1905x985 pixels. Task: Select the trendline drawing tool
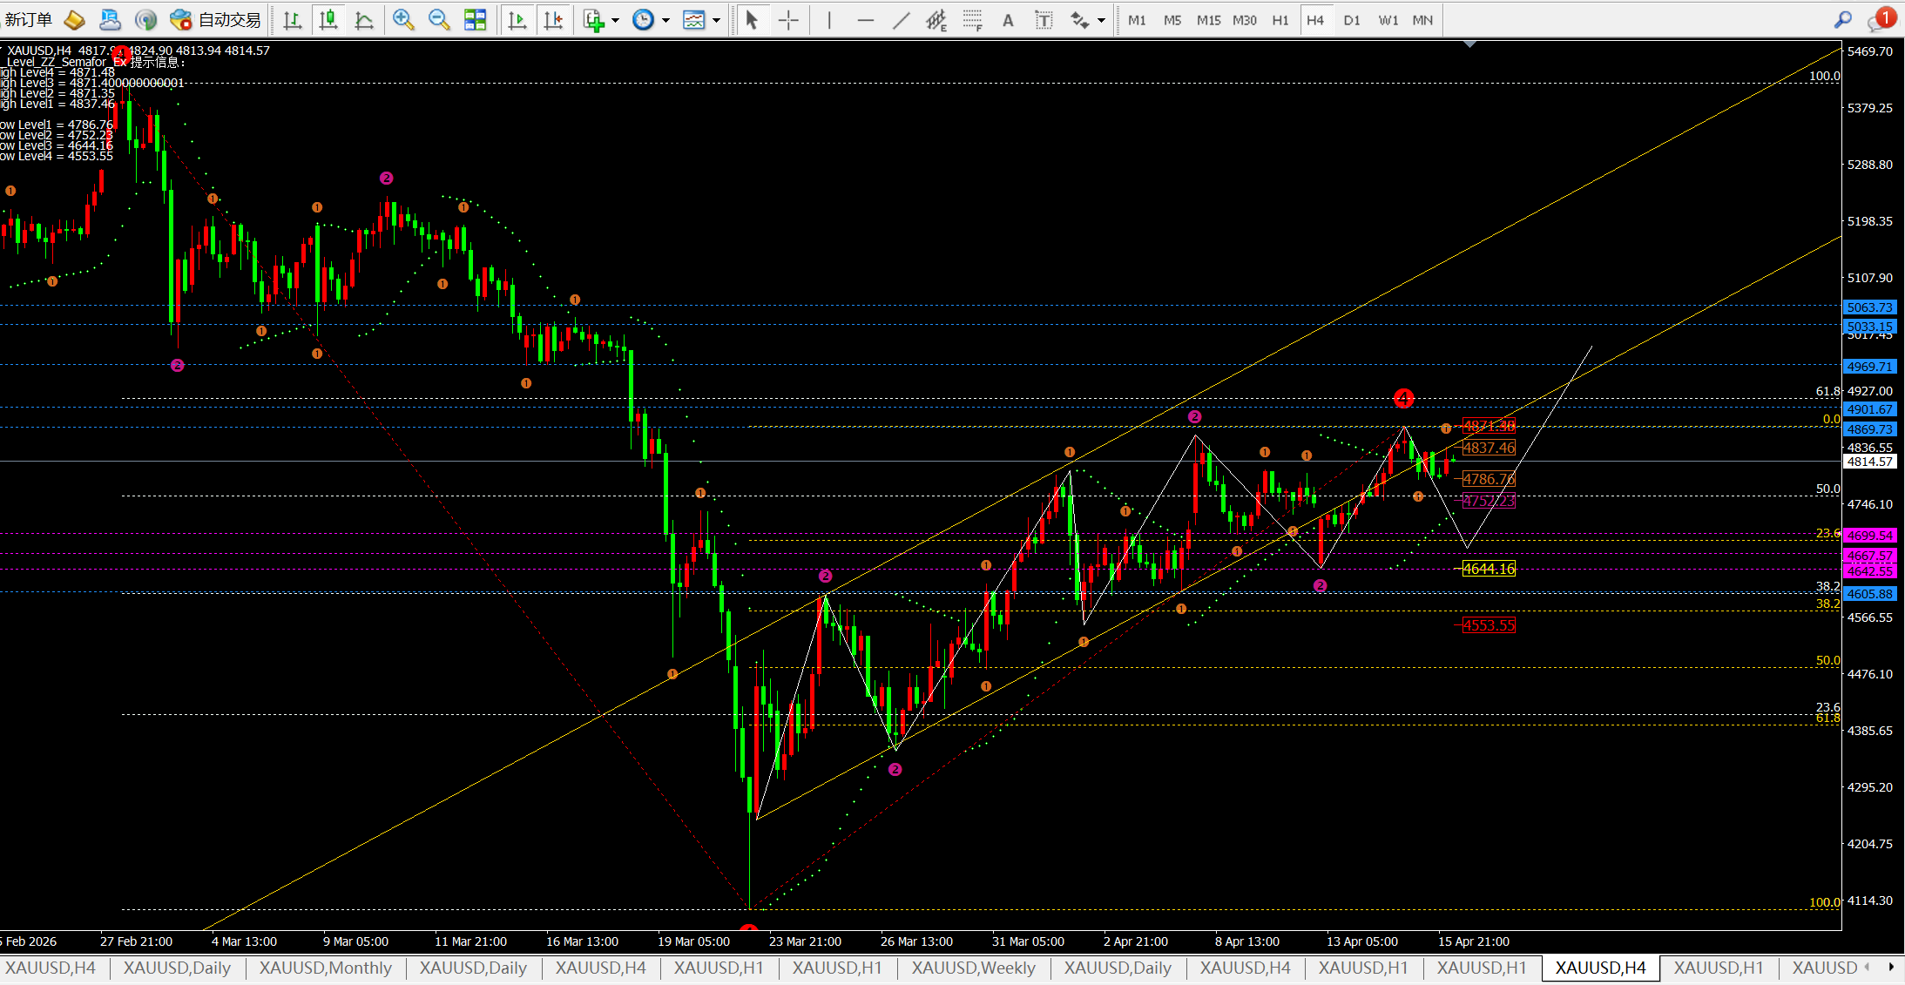pyautogui.click(x=901, y=20)
